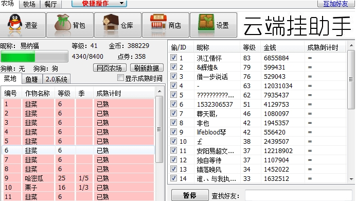Click the 刷新数据 button
356x201 pixels.
coord(147,68)
